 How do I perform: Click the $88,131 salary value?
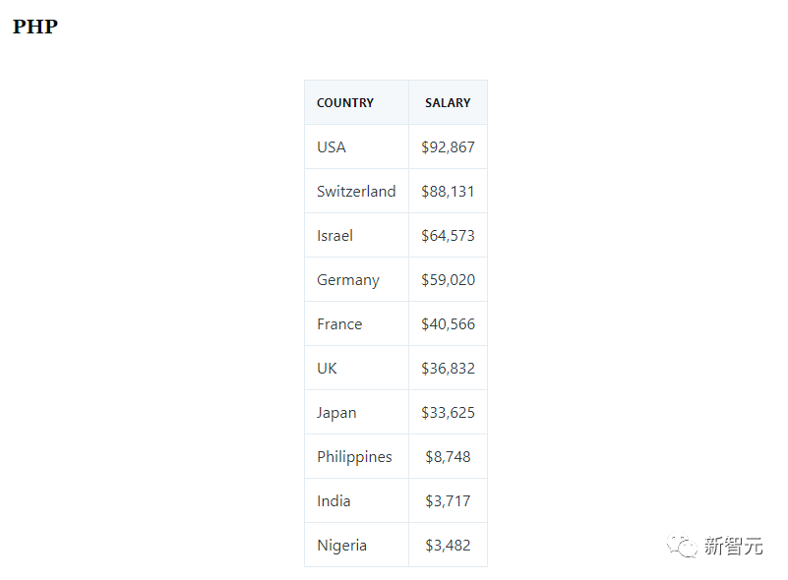(448, 192)
